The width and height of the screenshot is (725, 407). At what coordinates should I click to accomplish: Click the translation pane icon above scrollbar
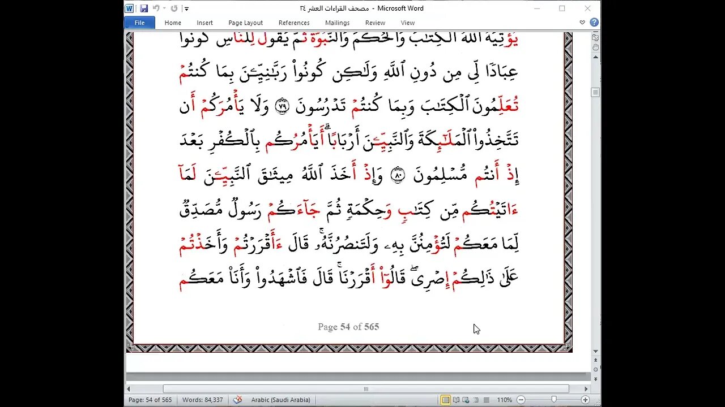point(595,38)
